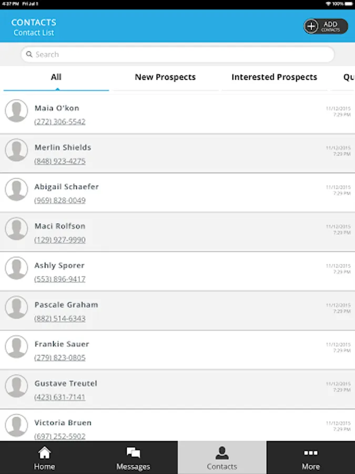The image size is (355, 474).
Task: Click the search magnifier icon
Action: 29,54
